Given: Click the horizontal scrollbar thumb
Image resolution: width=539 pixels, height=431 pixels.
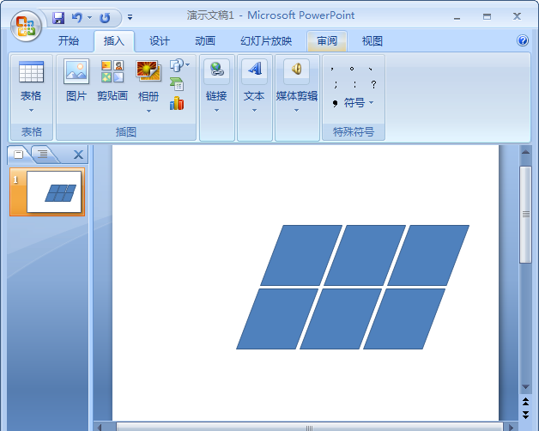Looking at the screenshot, I should [309, 428].
